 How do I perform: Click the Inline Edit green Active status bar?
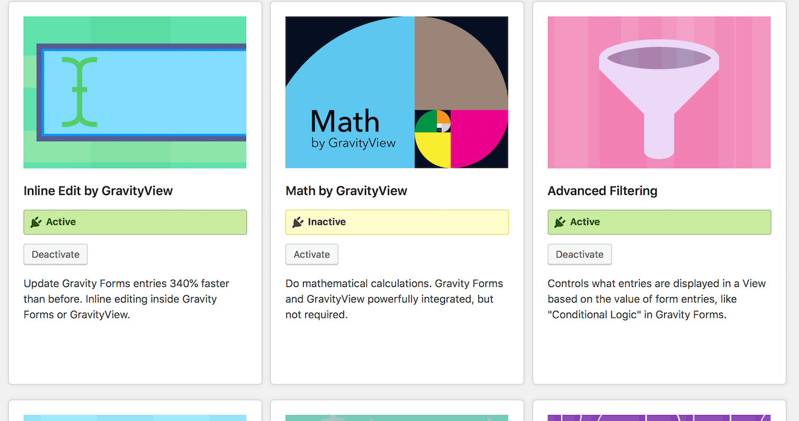point(135,222)
